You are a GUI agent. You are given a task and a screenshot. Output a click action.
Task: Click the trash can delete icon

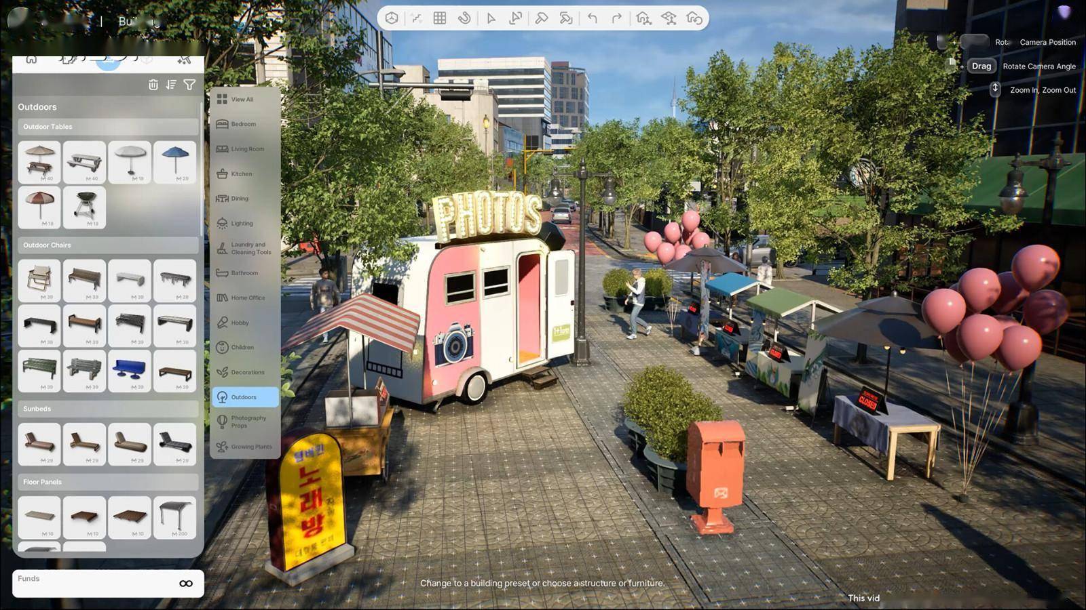(153, 85)
